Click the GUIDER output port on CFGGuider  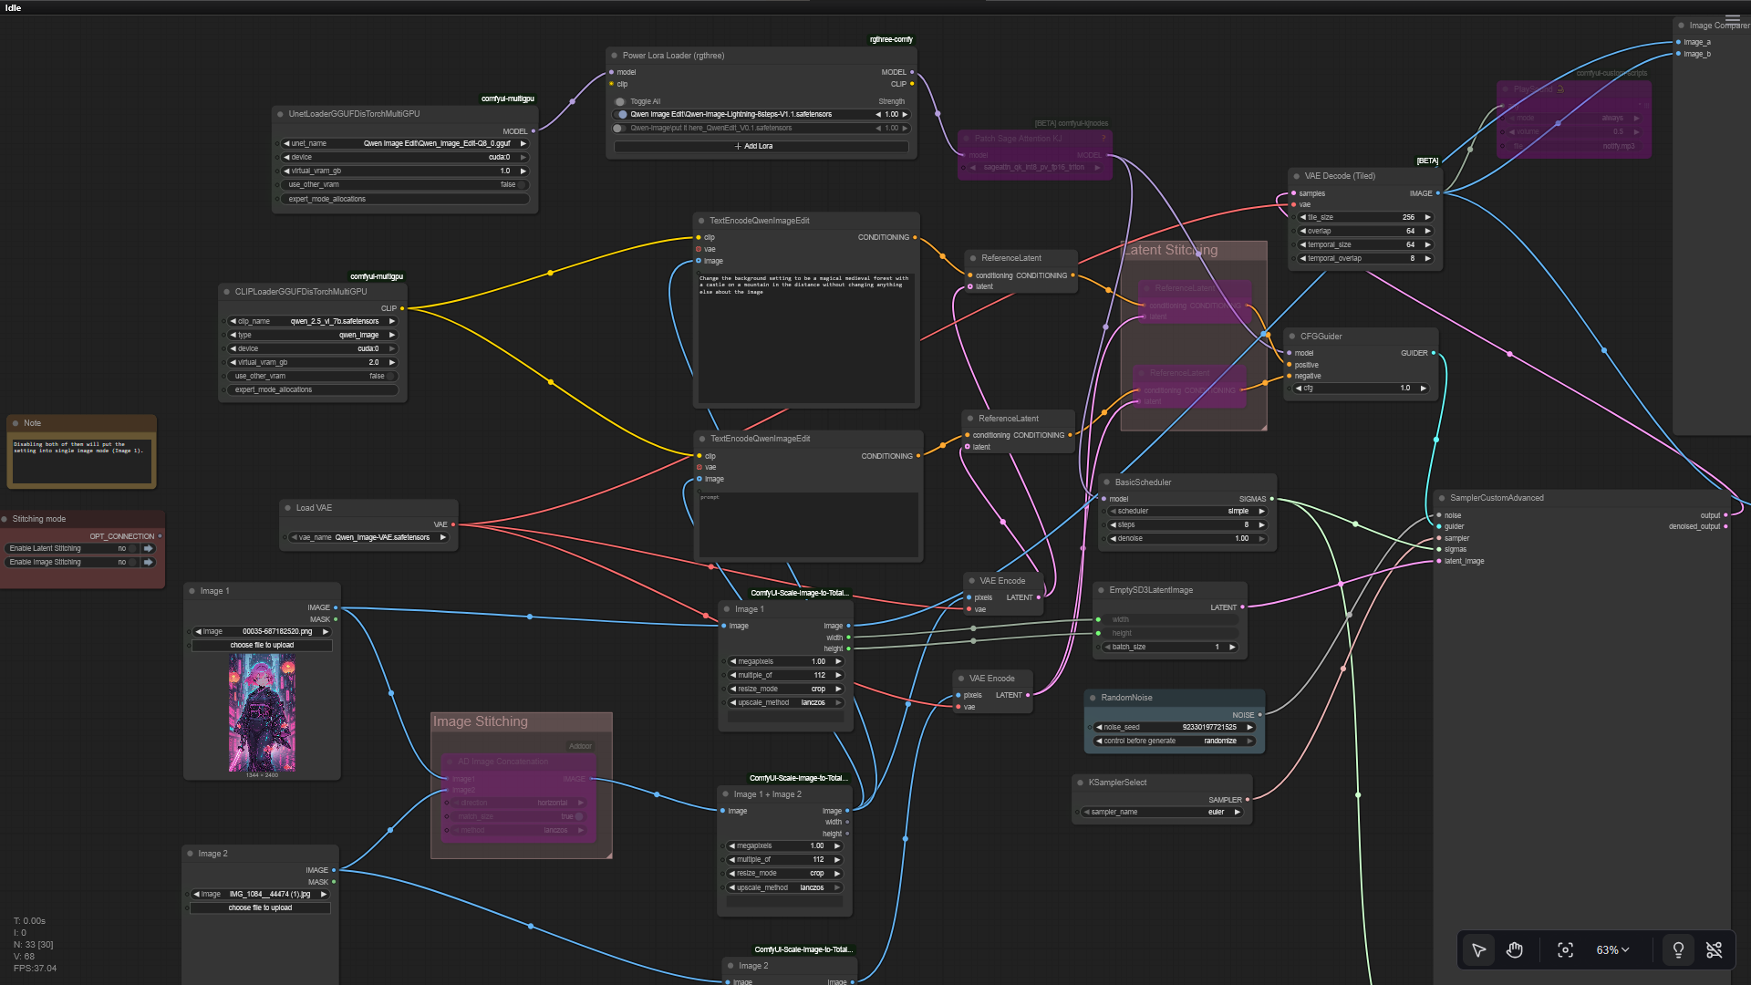1434,353
